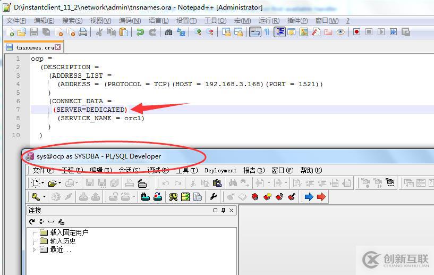Select the tnsnames.ora tab
This screenshot has height=275, width=434.
click(35, 48)
